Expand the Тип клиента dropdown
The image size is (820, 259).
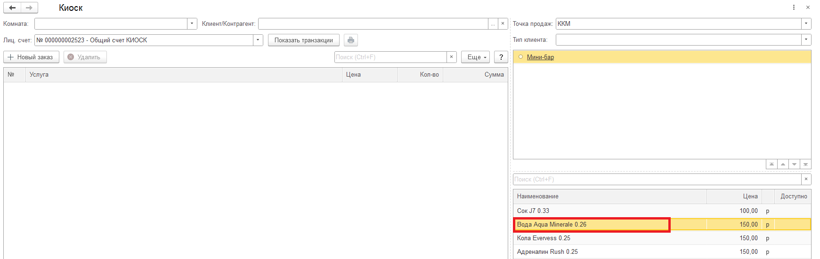(x=806, y=39)
